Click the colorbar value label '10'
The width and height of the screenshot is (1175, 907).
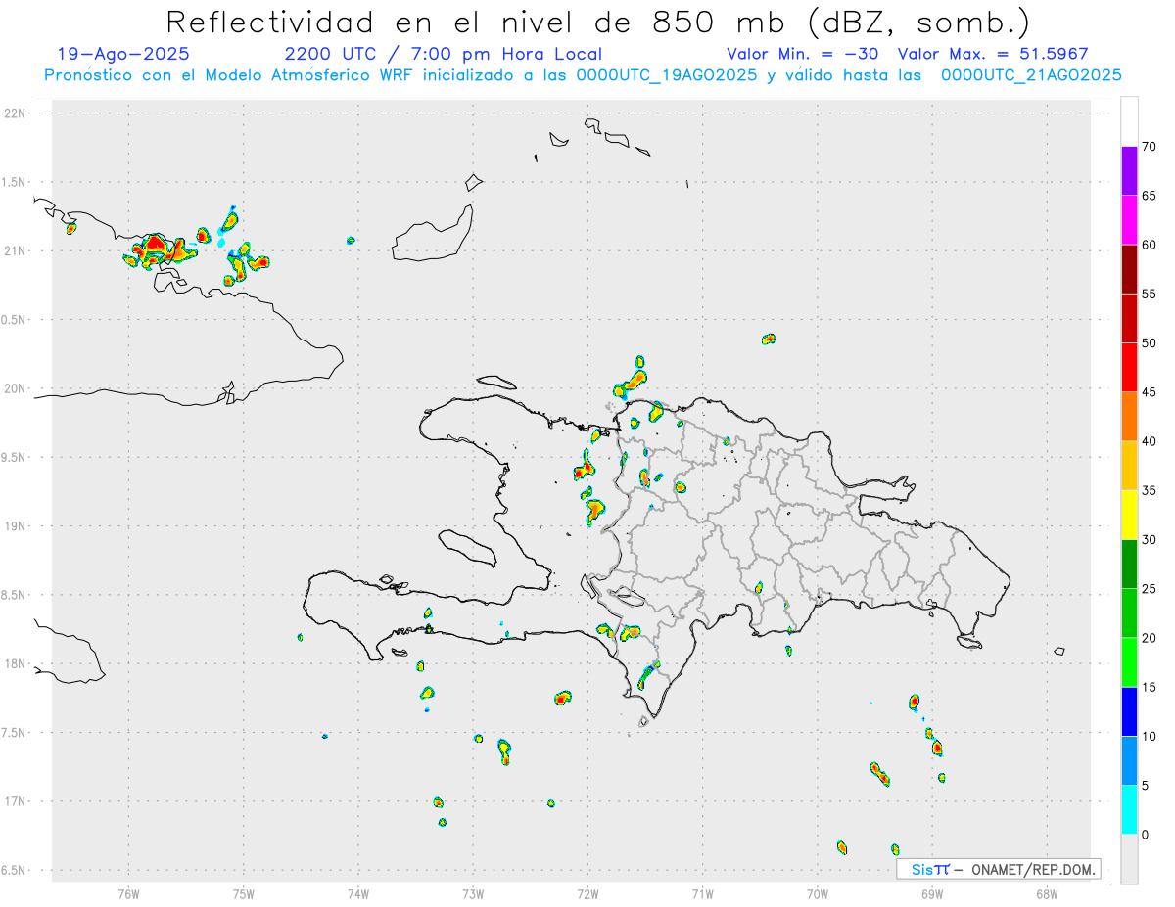(1150, 736)
